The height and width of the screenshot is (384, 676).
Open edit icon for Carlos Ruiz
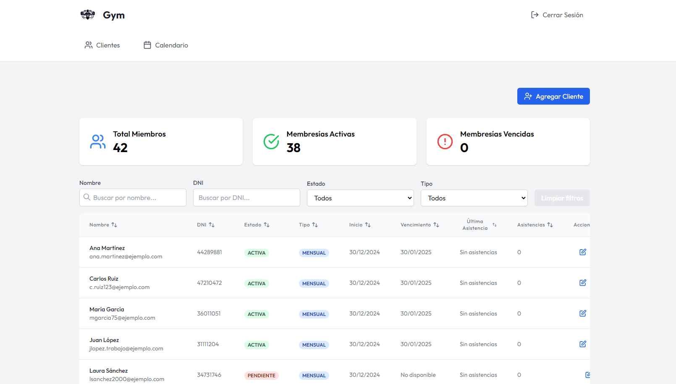click(x=582, y=283)
